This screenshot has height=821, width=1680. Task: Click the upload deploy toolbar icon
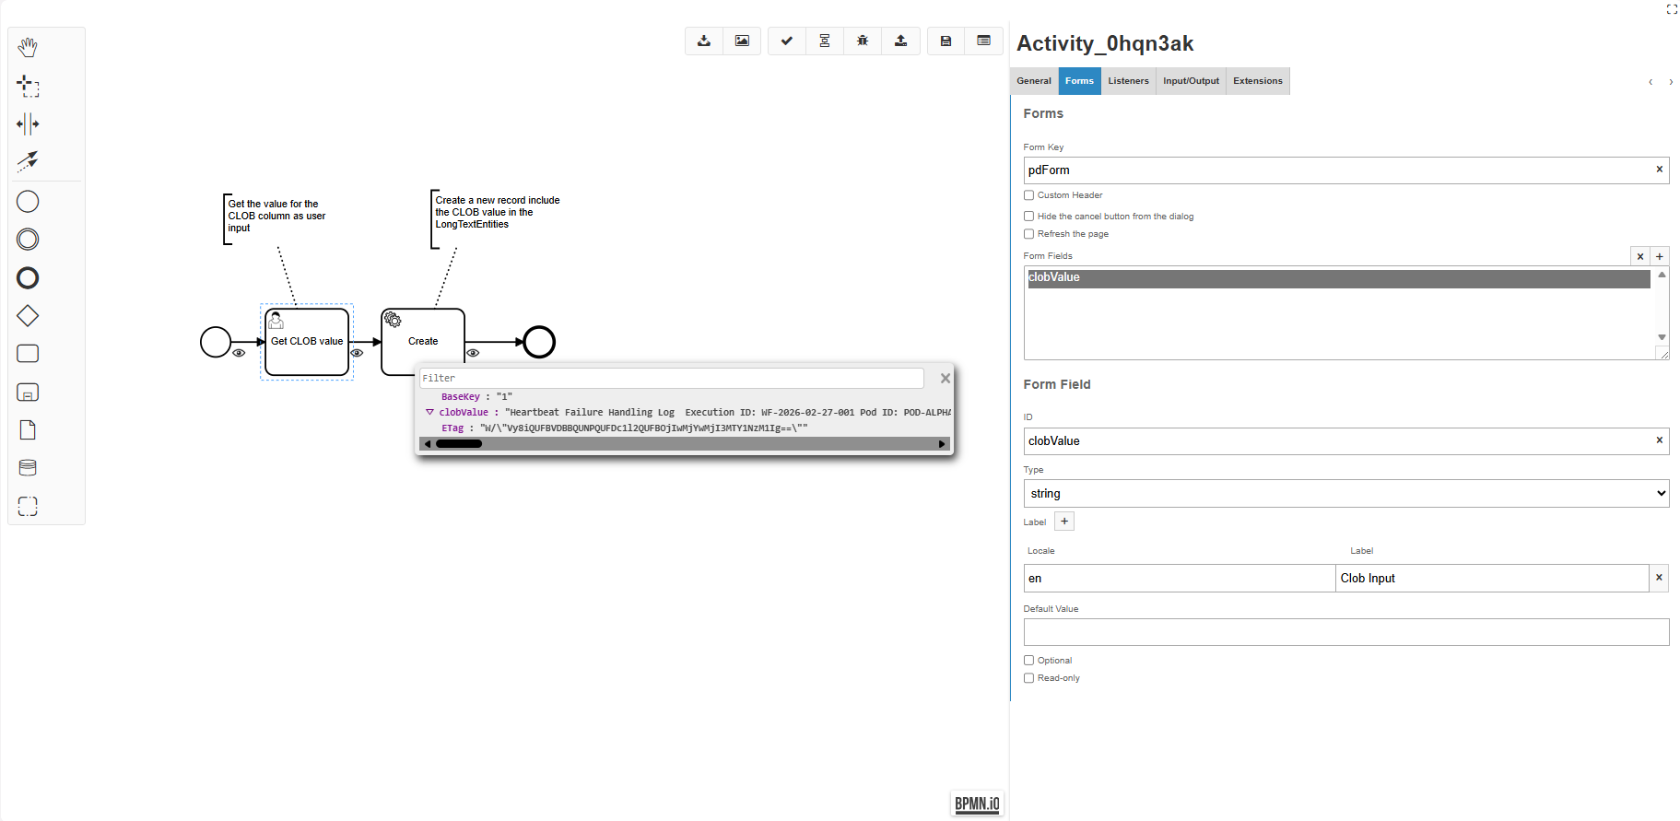tap(901, 41)
